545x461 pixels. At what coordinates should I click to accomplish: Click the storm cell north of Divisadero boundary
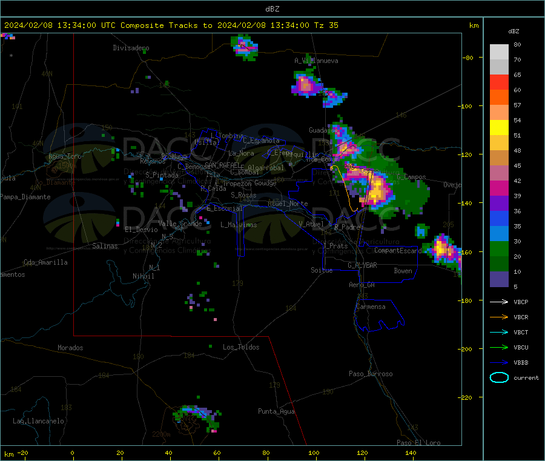245,47
